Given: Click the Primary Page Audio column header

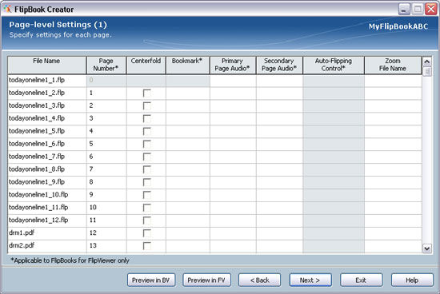Looking at the screenshot, I should 233,66.
